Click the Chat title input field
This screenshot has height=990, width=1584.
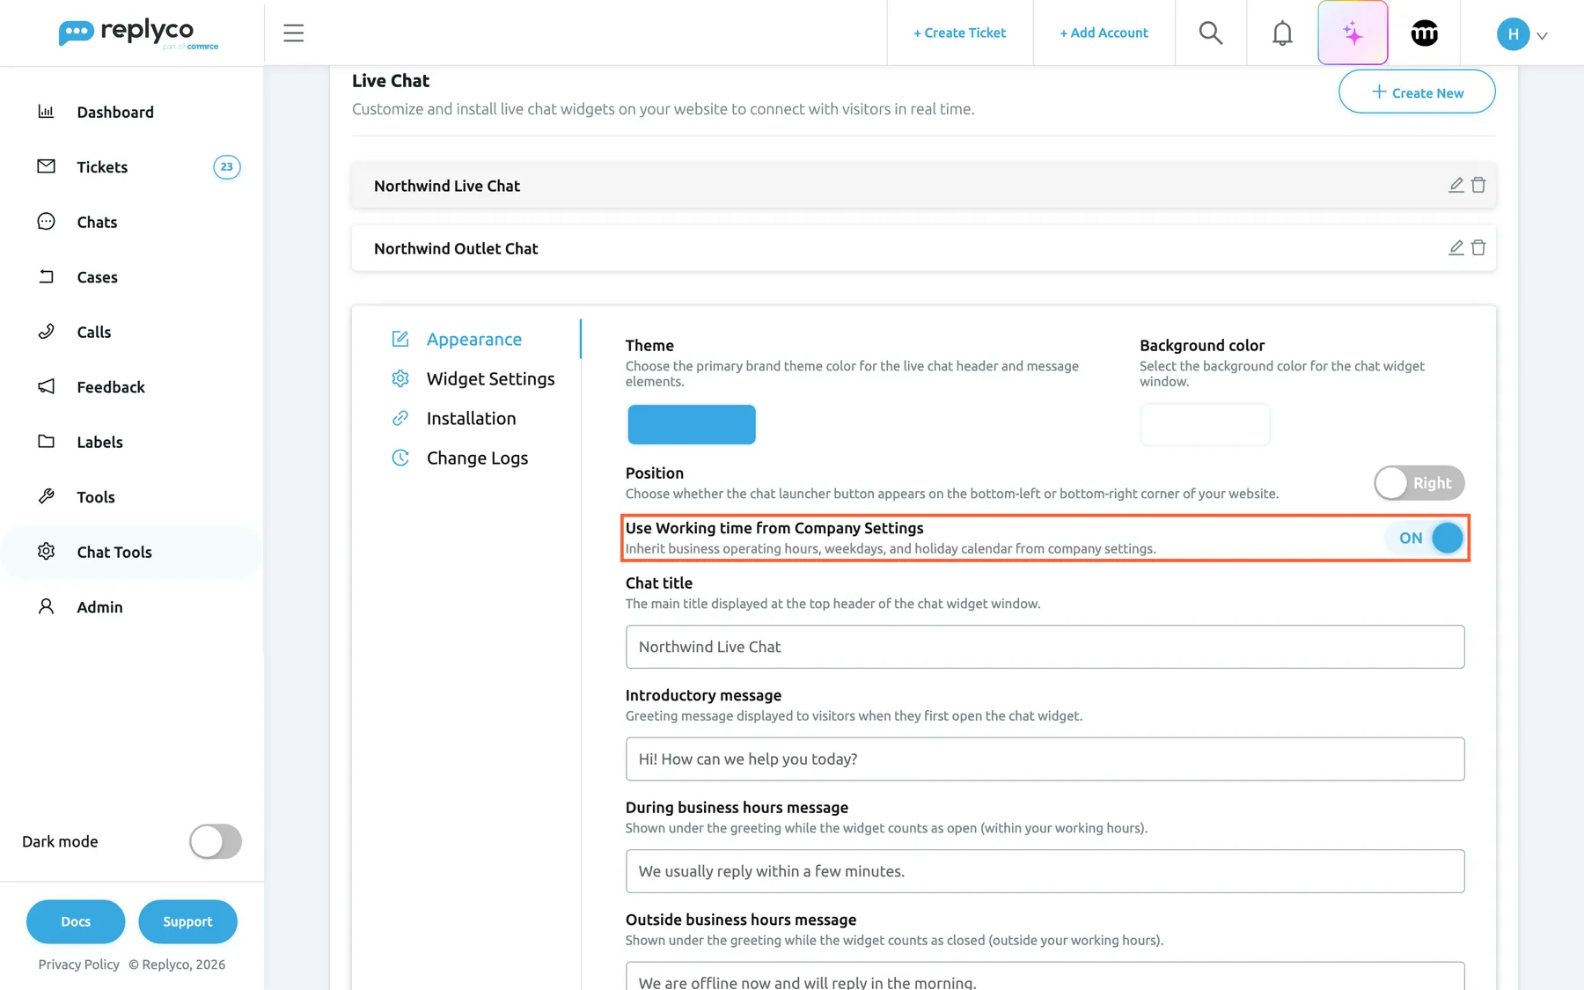pos(1045,647)
